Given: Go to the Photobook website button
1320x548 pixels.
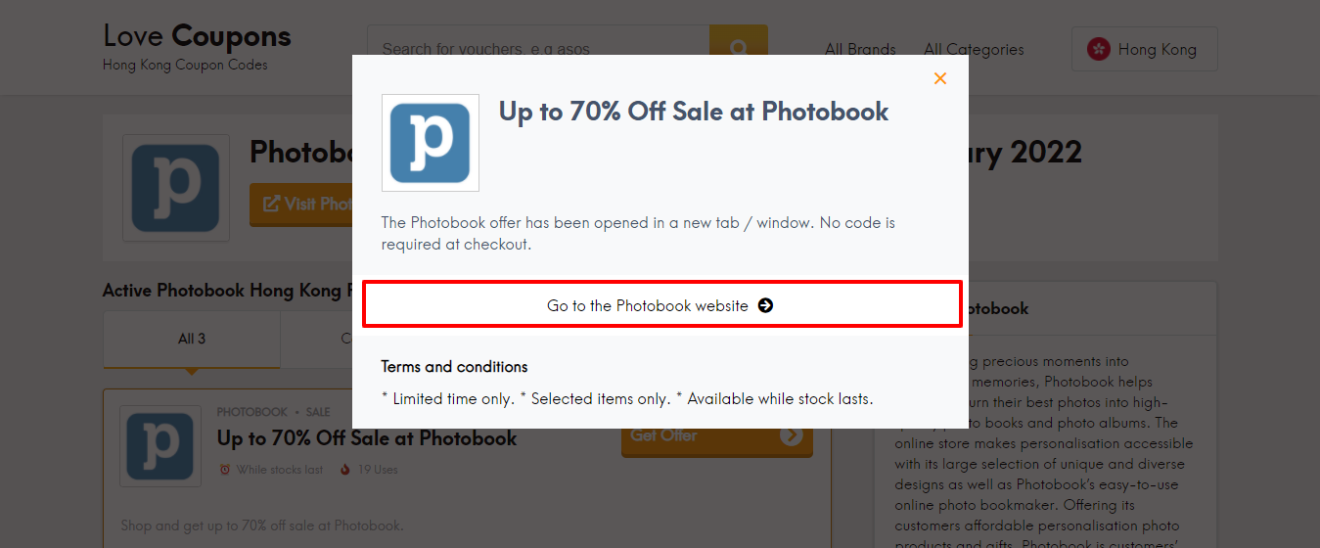Looking at the screenshot, I should (662, 304).
